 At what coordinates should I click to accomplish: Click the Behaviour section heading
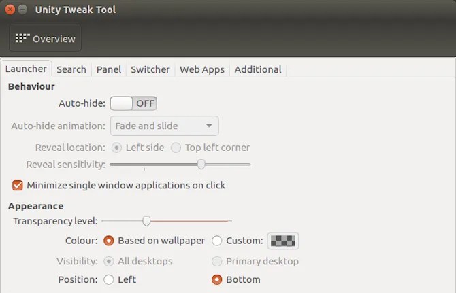31,86
